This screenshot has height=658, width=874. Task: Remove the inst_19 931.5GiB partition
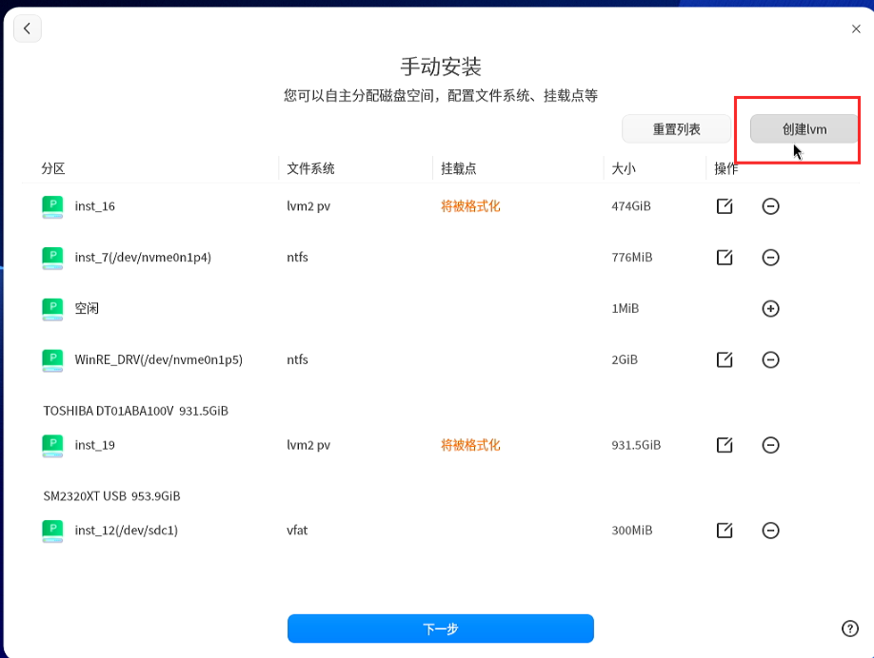[770, 445]
